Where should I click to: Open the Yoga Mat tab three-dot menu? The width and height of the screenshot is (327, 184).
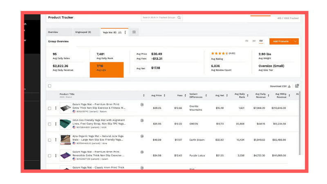tap(125, 32)
